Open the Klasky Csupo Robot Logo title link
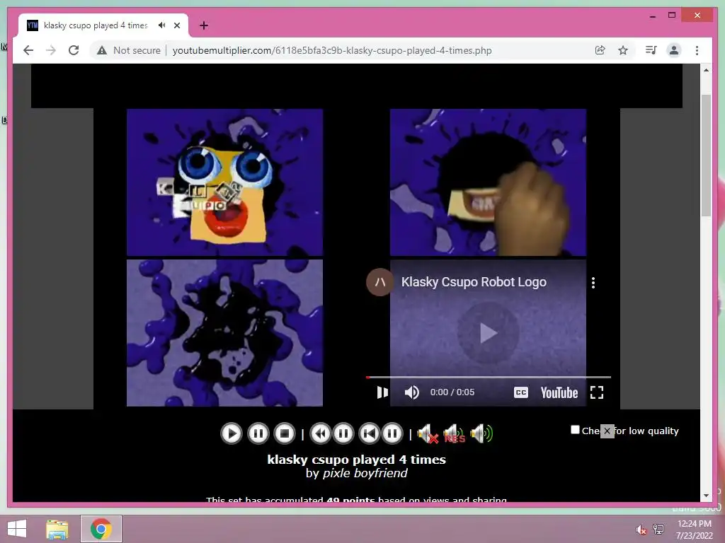 point(474,282)
